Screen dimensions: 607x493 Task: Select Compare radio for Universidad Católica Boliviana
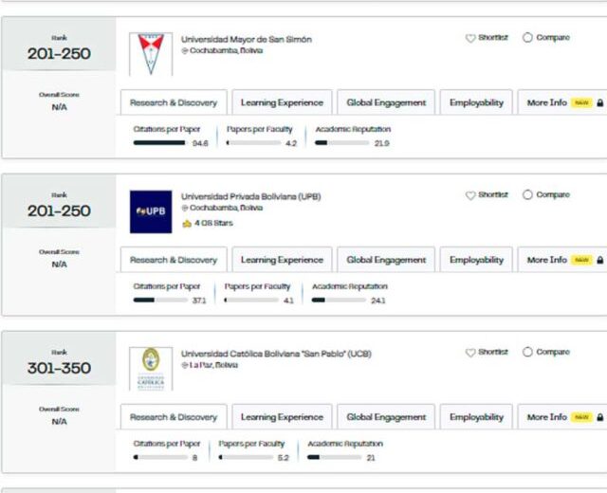tap(527, 352)
